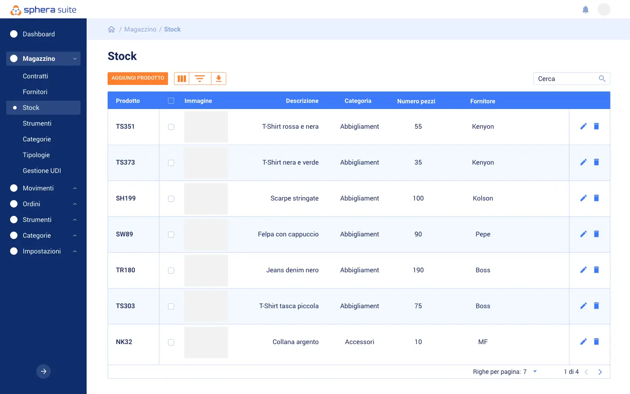Image resolution: width=630 pixels, height=394 pixels.
Task: Delete product TR180 with trash icon
Action: pos(596,270)
